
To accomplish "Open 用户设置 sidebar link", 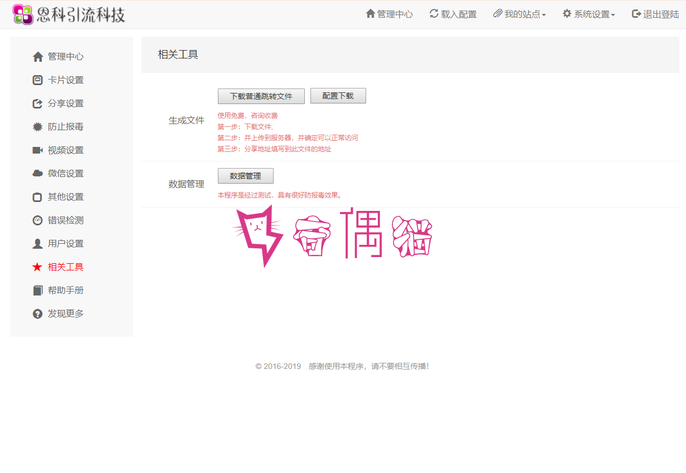I will [x=66, y=244].
